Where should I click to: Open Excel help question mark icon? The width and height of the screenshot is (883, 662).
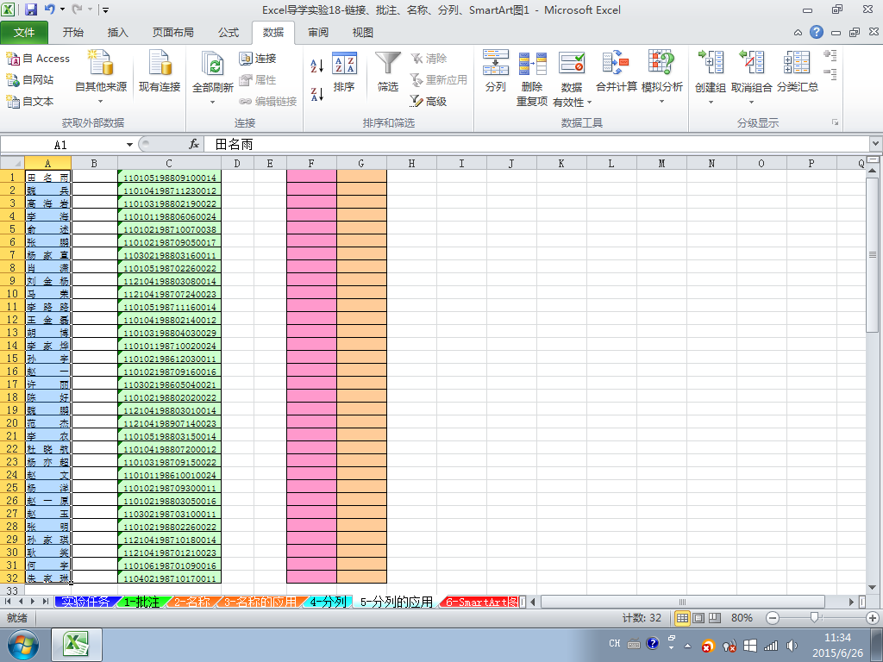[817, 32]
